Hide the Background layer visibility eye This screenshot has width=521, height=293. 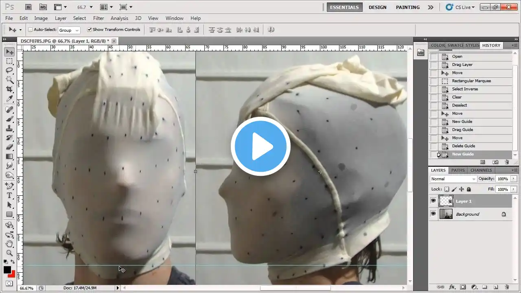coord(433,214)
